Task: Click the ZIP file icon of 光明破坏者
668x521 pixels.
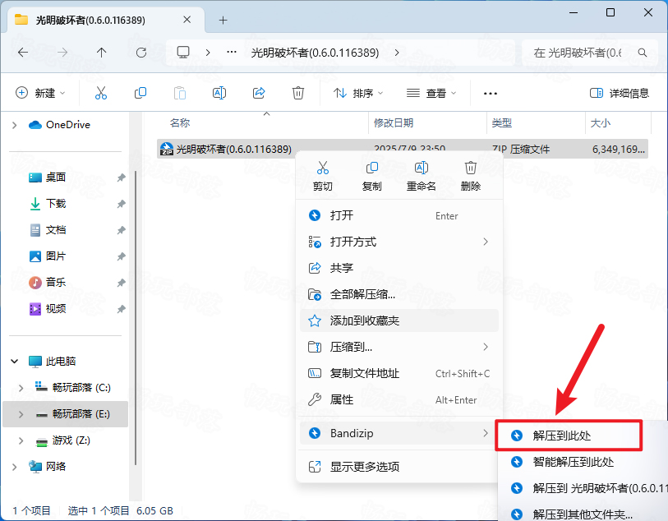Action: (x=167, y=149)
